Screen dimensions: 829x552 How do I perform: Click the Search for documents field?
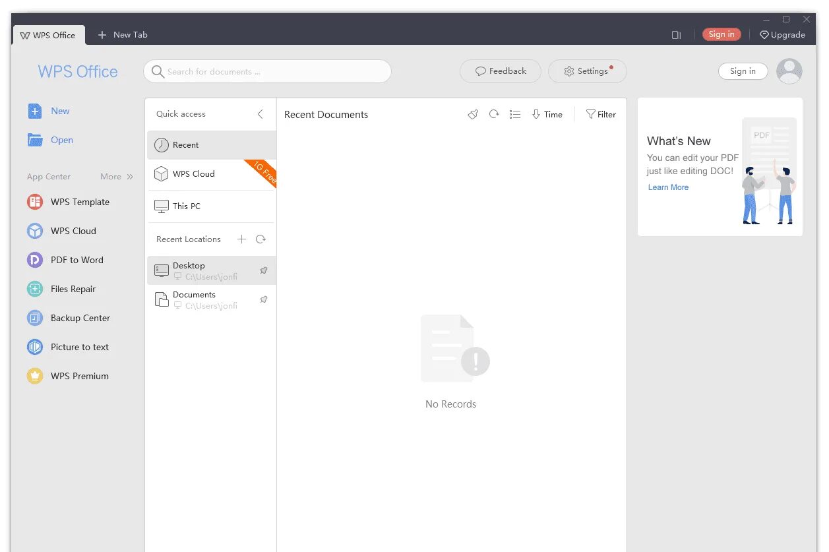click(267, 71)
